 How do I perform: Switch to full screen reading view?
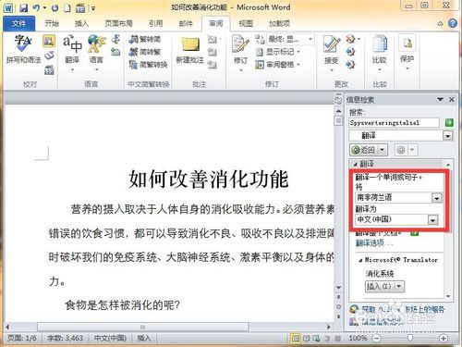[306, 339]
